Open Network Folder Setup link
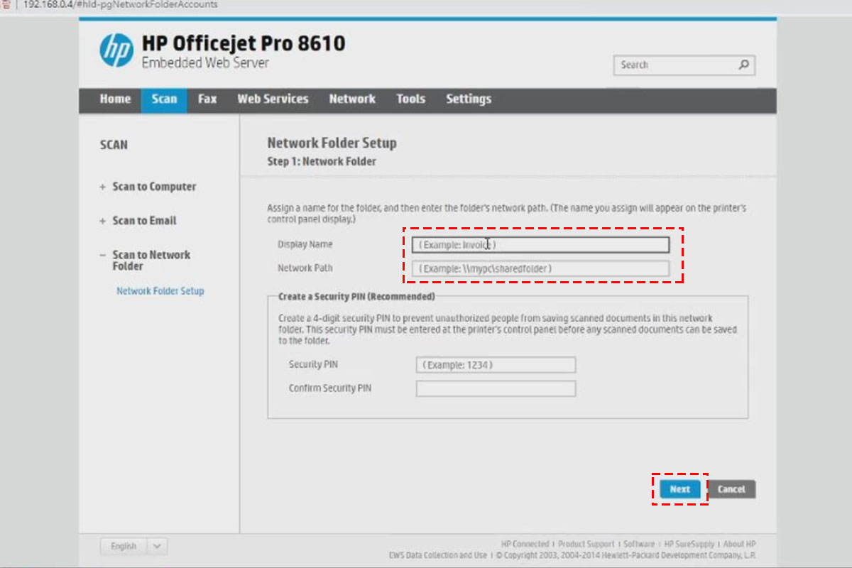Image resolution: width=852 pixels, height=568 pixels. click(160, 291)
